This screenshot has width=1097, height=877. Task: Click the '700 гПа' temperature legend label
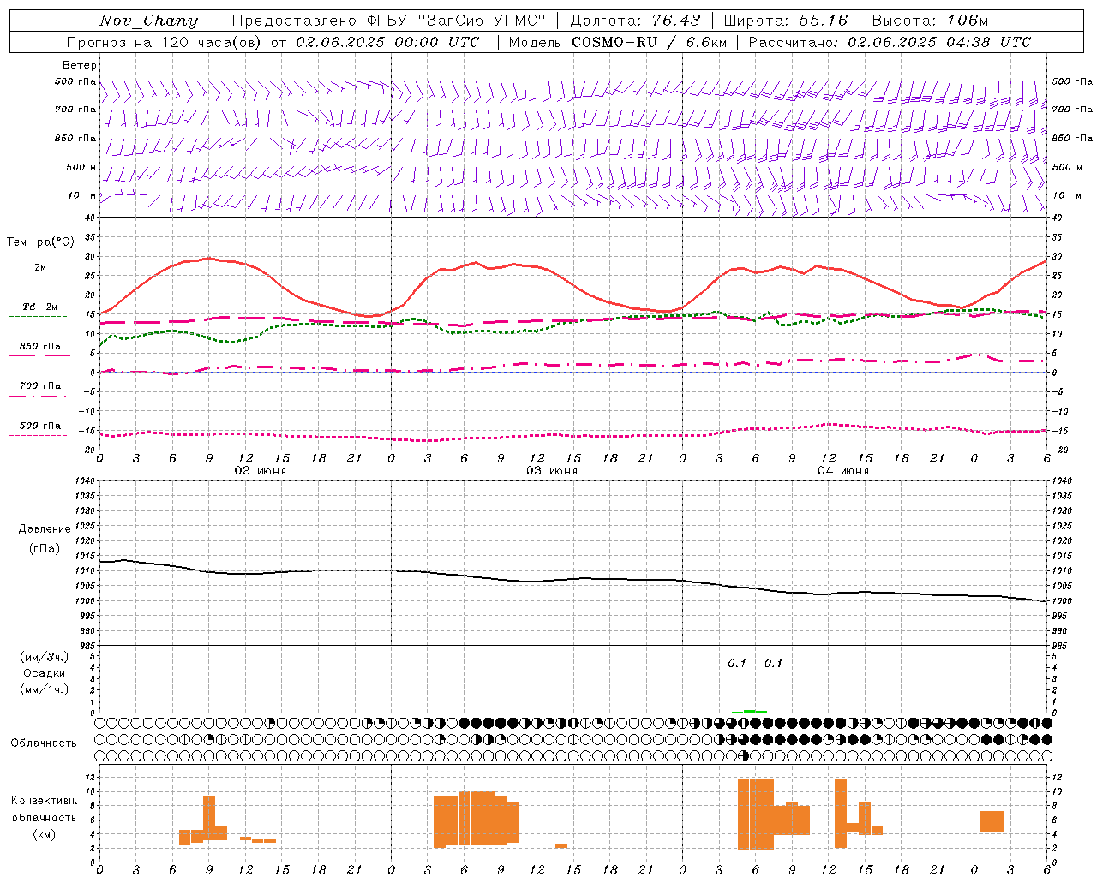pos(40,386)
